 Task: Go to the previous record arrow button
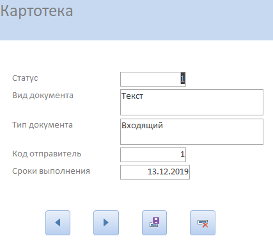click(x=58, y=222)
